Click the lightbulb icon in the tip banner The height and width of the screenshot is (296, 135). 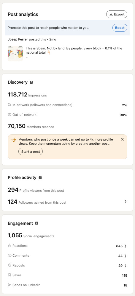14,140
